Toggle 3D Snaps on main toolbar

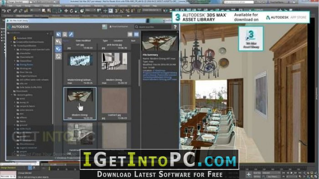pyautogui.click(x=117, y=11)
